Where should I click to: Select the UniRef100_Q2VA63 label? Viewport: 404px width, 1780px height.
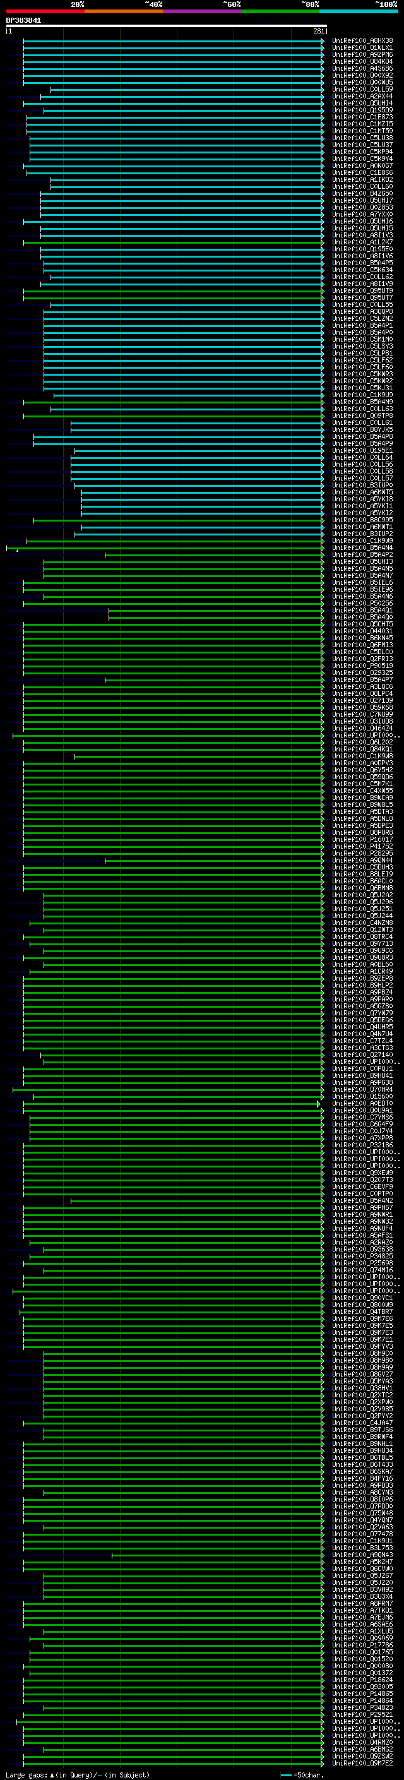362,1527
